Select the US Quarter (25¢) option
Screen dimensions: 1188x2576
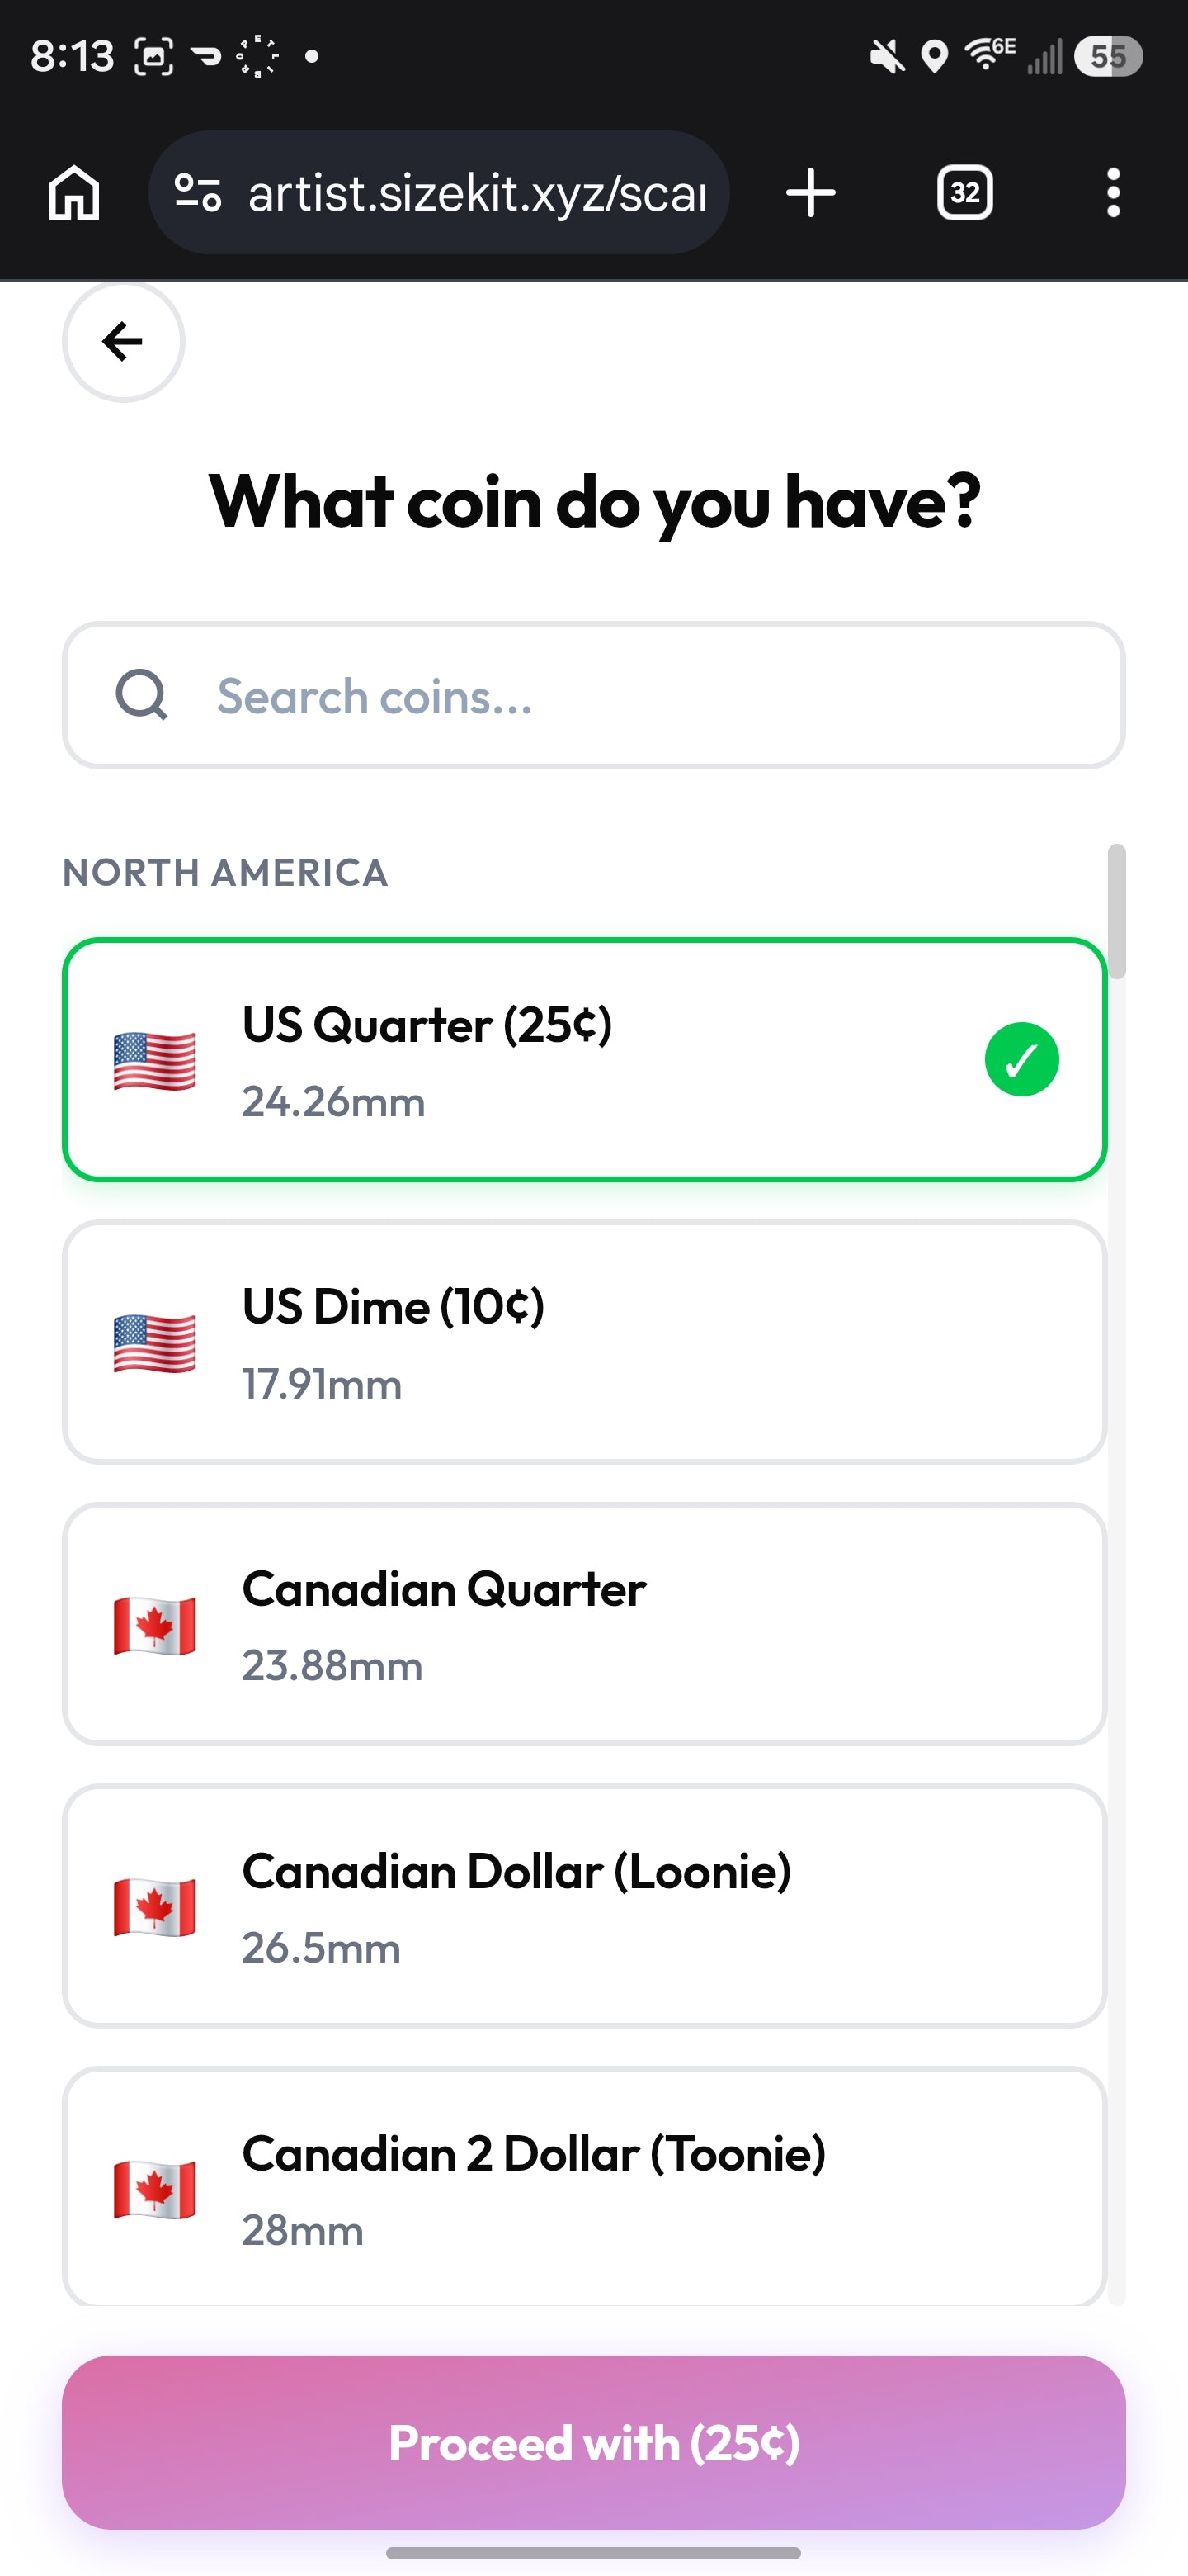pos(584,1060)
